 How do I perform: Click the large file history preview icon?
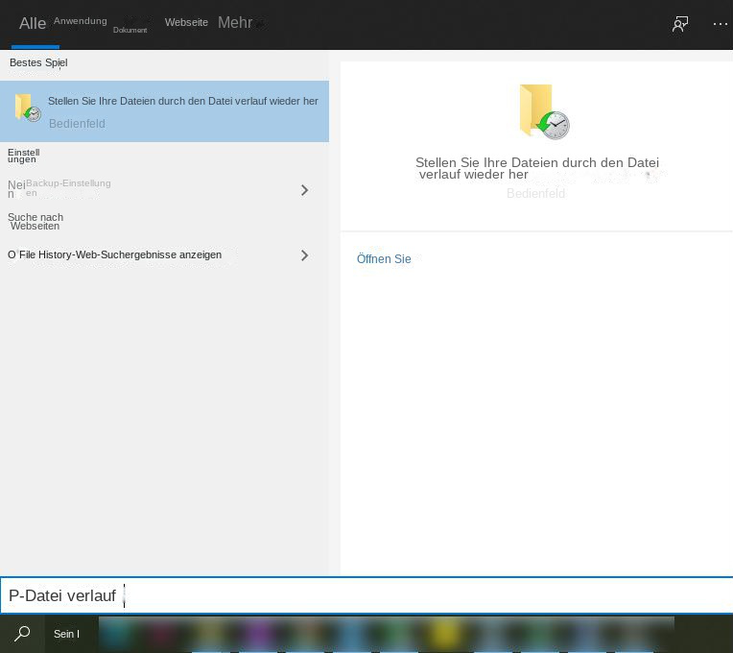(x=544, y=111)
